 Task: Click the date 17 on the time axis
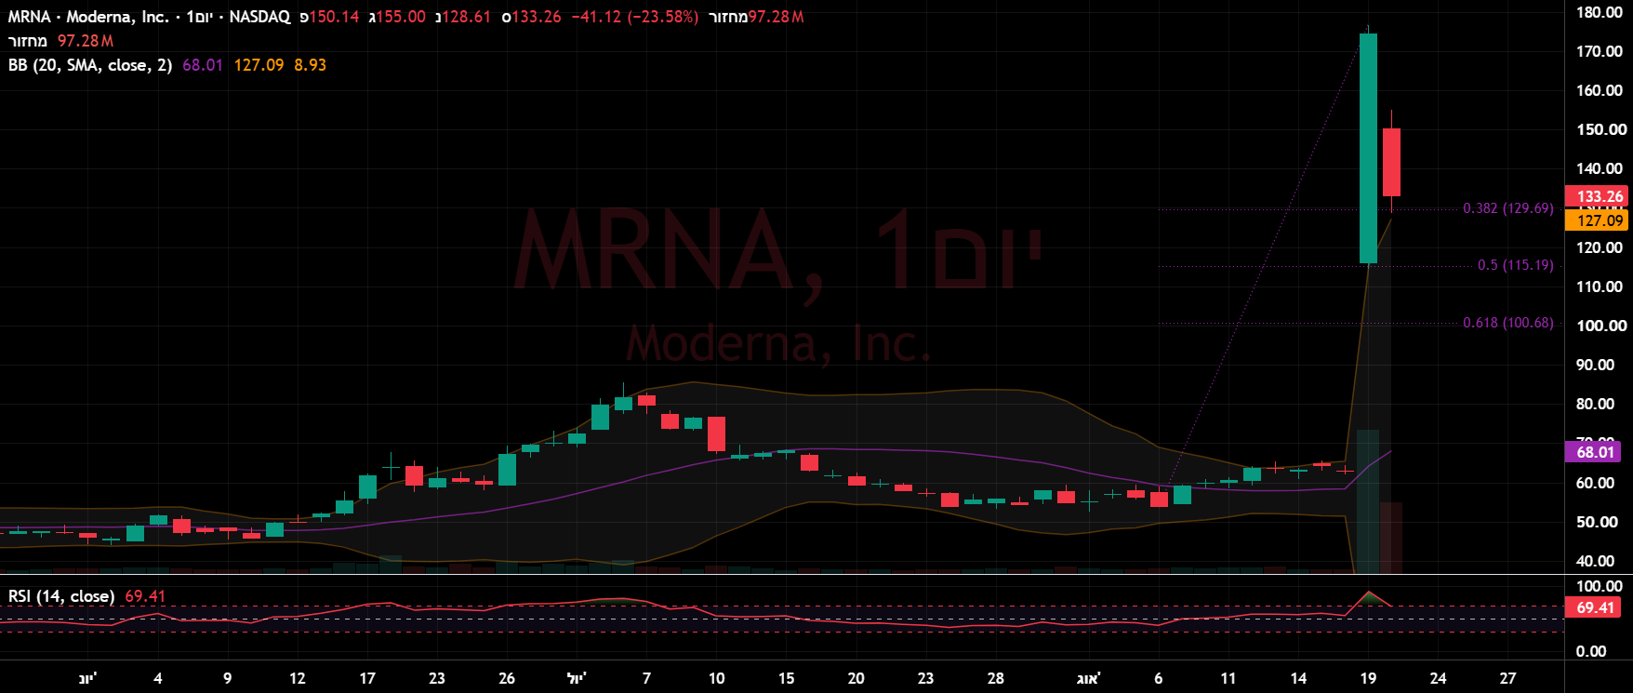tap(367, 678)
